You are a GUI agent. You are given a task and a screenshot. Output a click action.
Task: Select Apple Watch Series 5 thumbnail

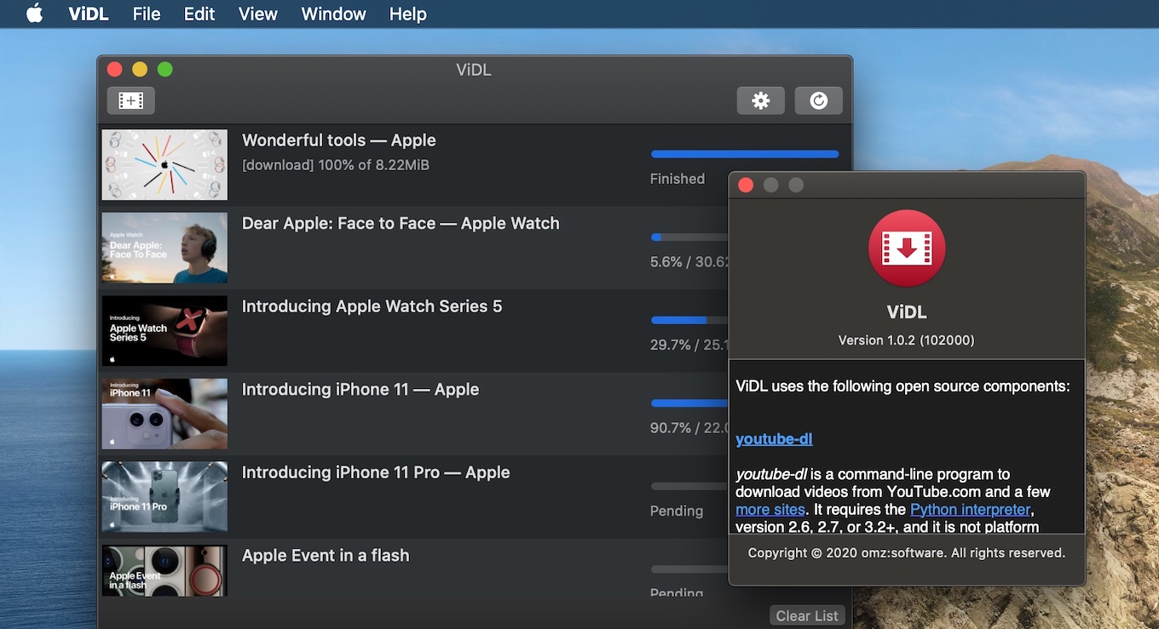point(164,330)
